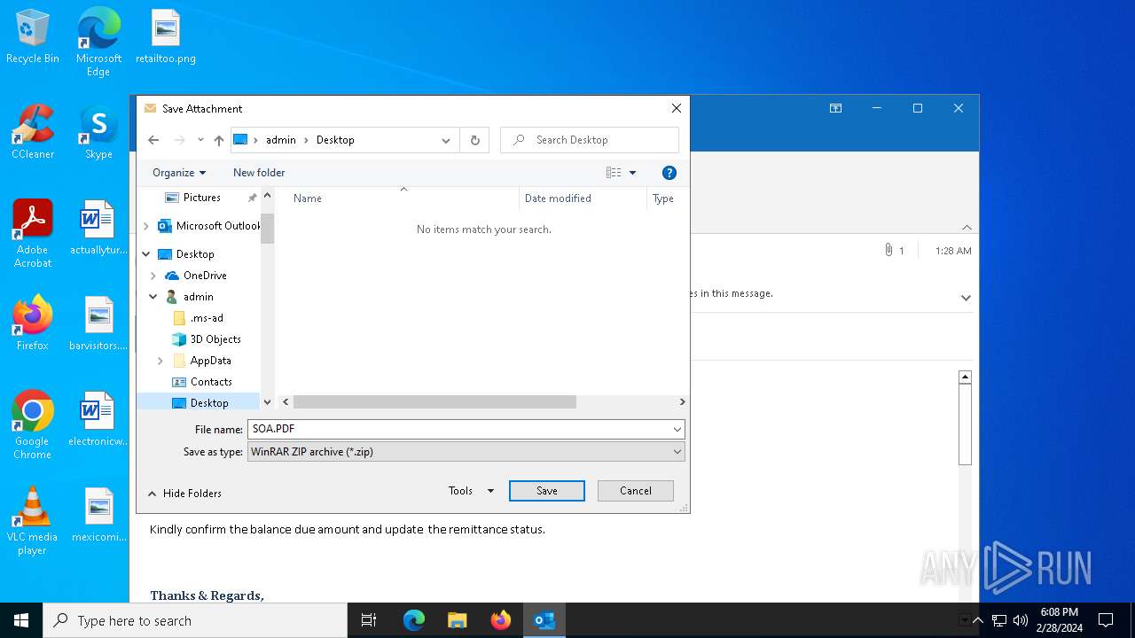Viewport: 1135px width, 638px height.
Task: Select Desktop under admin in tree
Action: click(209, 403)
